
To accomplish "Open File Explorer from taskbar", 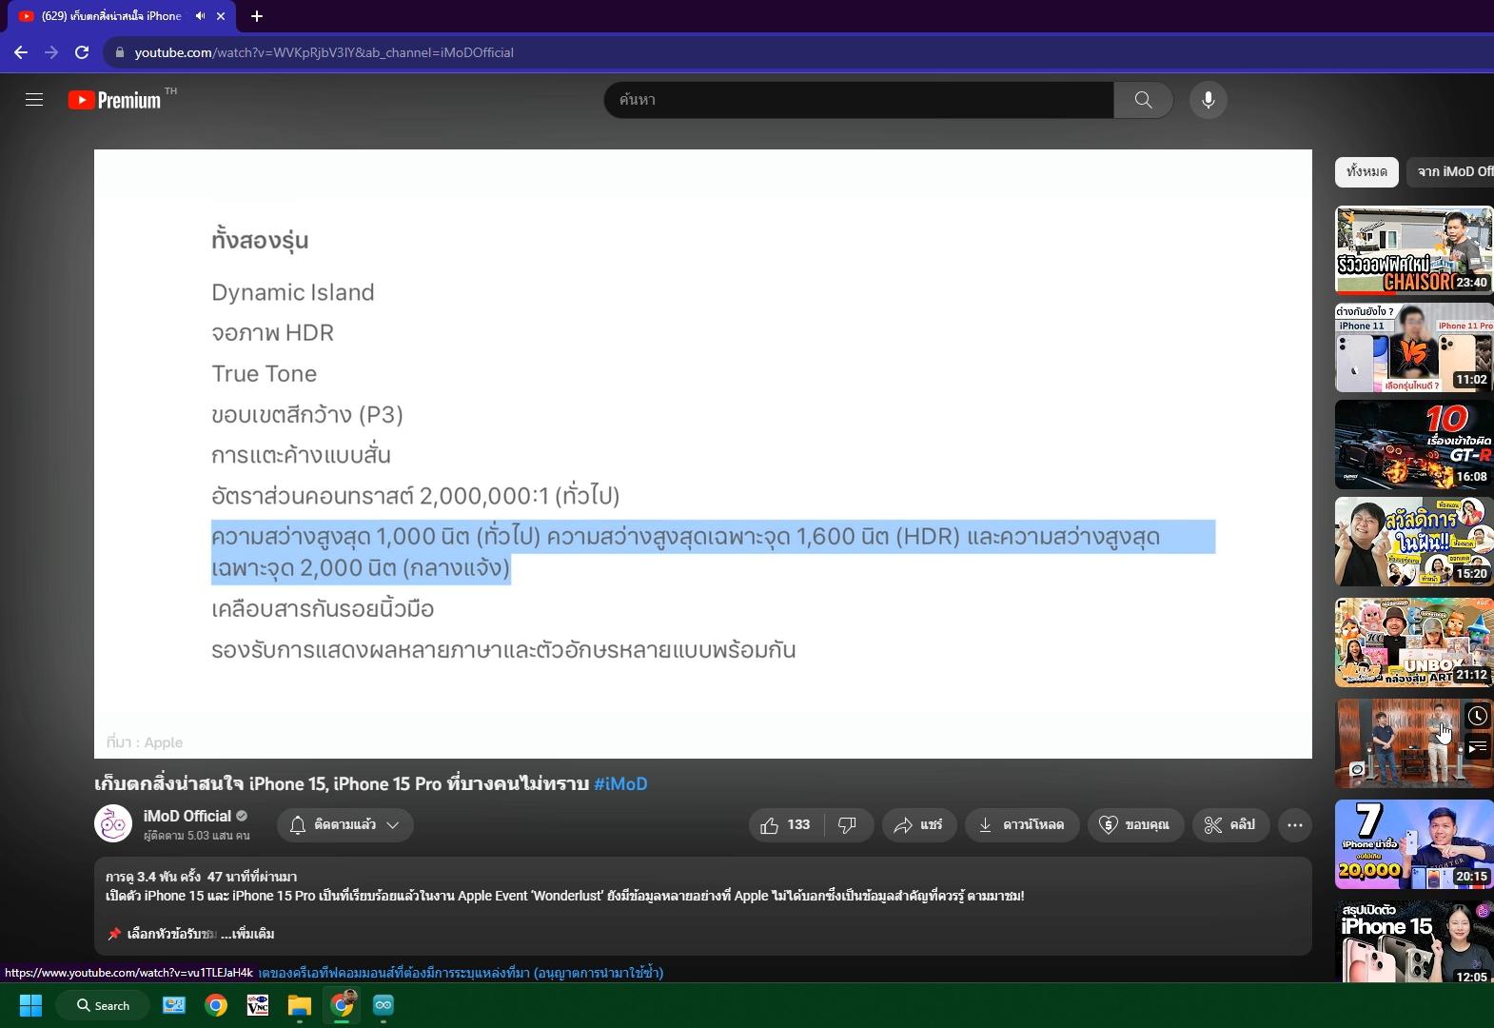I will (x=300, y=1005).
